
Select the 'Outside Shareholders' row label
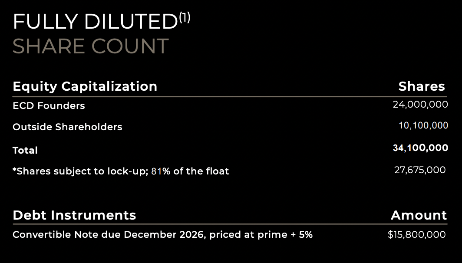[x=67, y=127]
